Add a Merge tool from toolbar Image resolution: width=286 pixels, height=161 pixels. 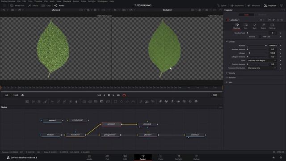click(x=84, y=102)
